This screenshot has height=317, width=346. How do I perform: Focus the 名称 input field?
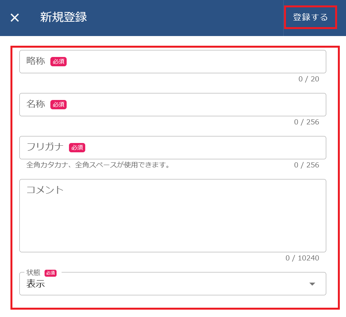[194, 105]
